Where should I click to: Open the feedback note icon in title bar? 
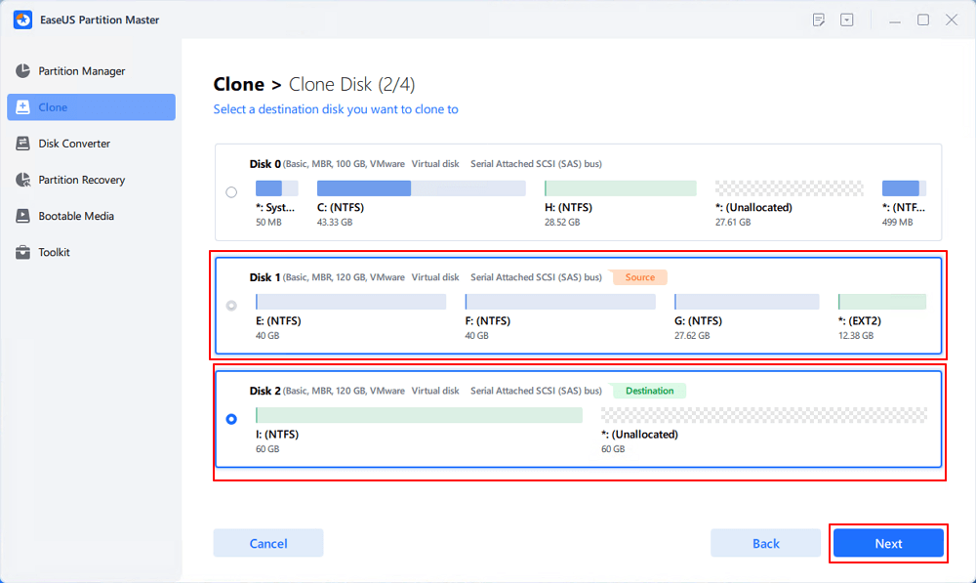pyautogui.click(x=819, y=20)
